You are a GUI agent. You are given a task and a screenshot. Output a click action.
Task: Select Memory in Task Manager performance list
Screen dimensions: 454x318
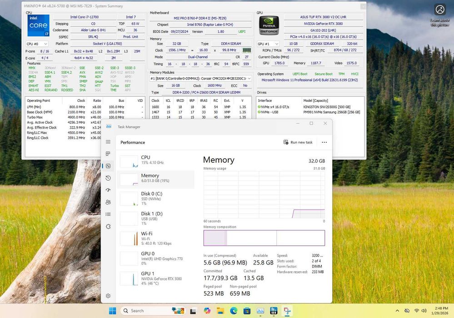point(156,179)
